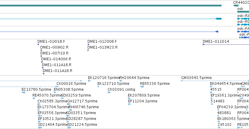Image resolution: width=249 pixels, height=129 pixels.
Task: Click feature DME1-012O08.F
Action: (x=102, y=42)
